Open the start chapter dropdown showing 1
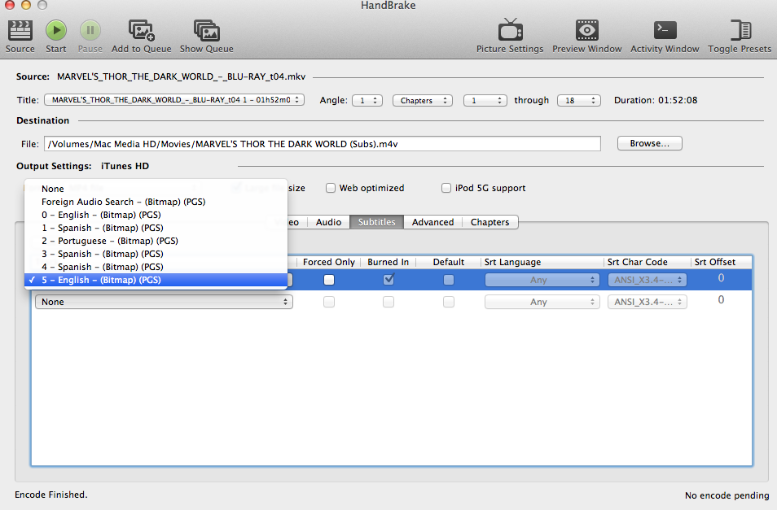Image resolution: width=777 pixels, height=510 pixels. [x=485, y=100]
